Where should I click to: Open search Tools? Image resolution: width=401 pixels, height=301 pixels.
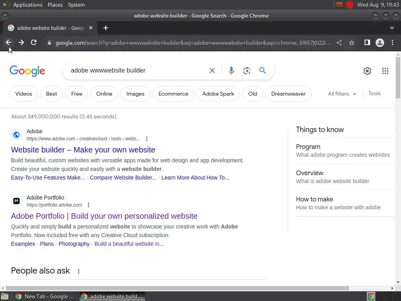(374, 93)
